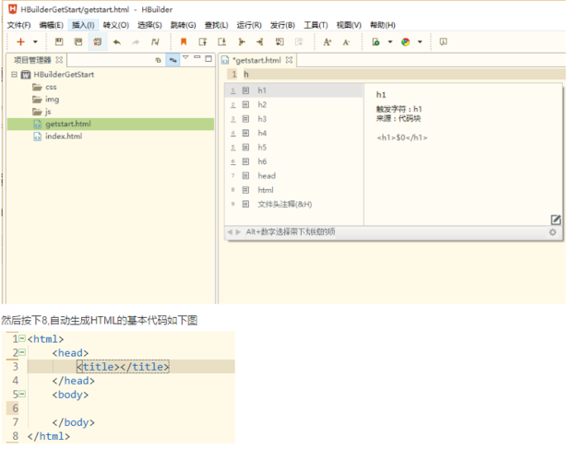572x449 pixels.
Task: Switch to the getstart.html editor tab
Action: pos(256,59)
